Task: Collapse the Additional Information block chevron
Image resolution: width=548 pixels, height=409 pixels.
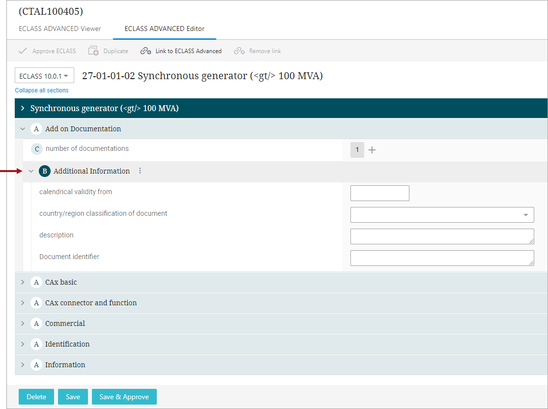Action: point(31,171)
